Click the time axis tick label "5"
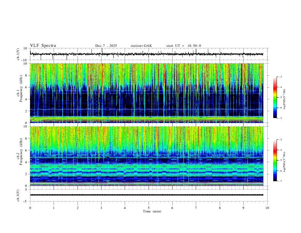This screenshot has height=233, width=301. click(149, 208)
